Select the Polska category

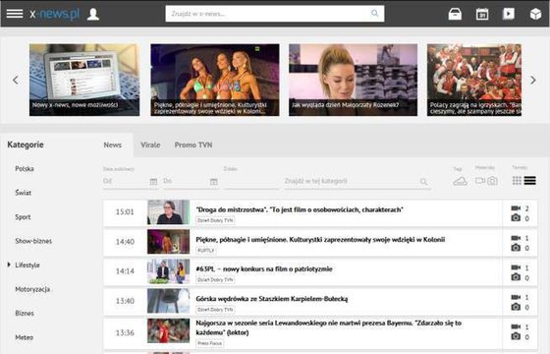tap(25, 169)
